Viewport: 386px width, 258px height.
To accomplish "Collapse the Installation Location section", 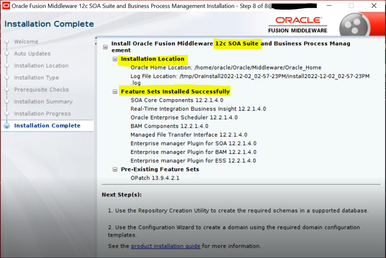I will 115,59.
